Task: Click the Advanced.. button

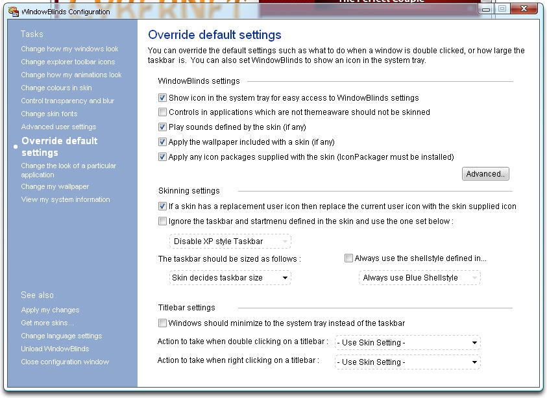Action: tap(485, 173)
